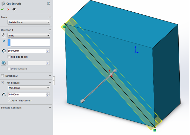Edit the 10.000mm depth field

coord(27,51)
